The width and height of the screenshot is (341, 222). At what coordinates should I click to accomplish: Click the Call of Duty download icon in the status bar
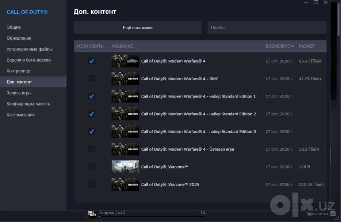tap(92, 214)
